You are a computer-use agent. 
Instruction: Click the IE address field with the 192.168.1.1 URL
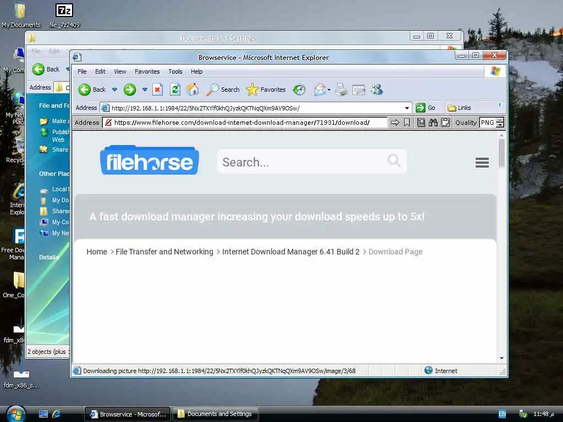point(251,108)
